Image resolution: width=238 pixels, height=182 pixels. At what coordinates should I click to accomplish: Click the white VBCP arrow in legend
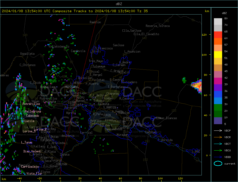[218, 130]
